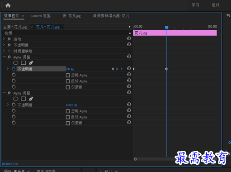231x172 pixels.
Task: Select pen mask tool in second Alpha 调整
Action: click(31, 99)
